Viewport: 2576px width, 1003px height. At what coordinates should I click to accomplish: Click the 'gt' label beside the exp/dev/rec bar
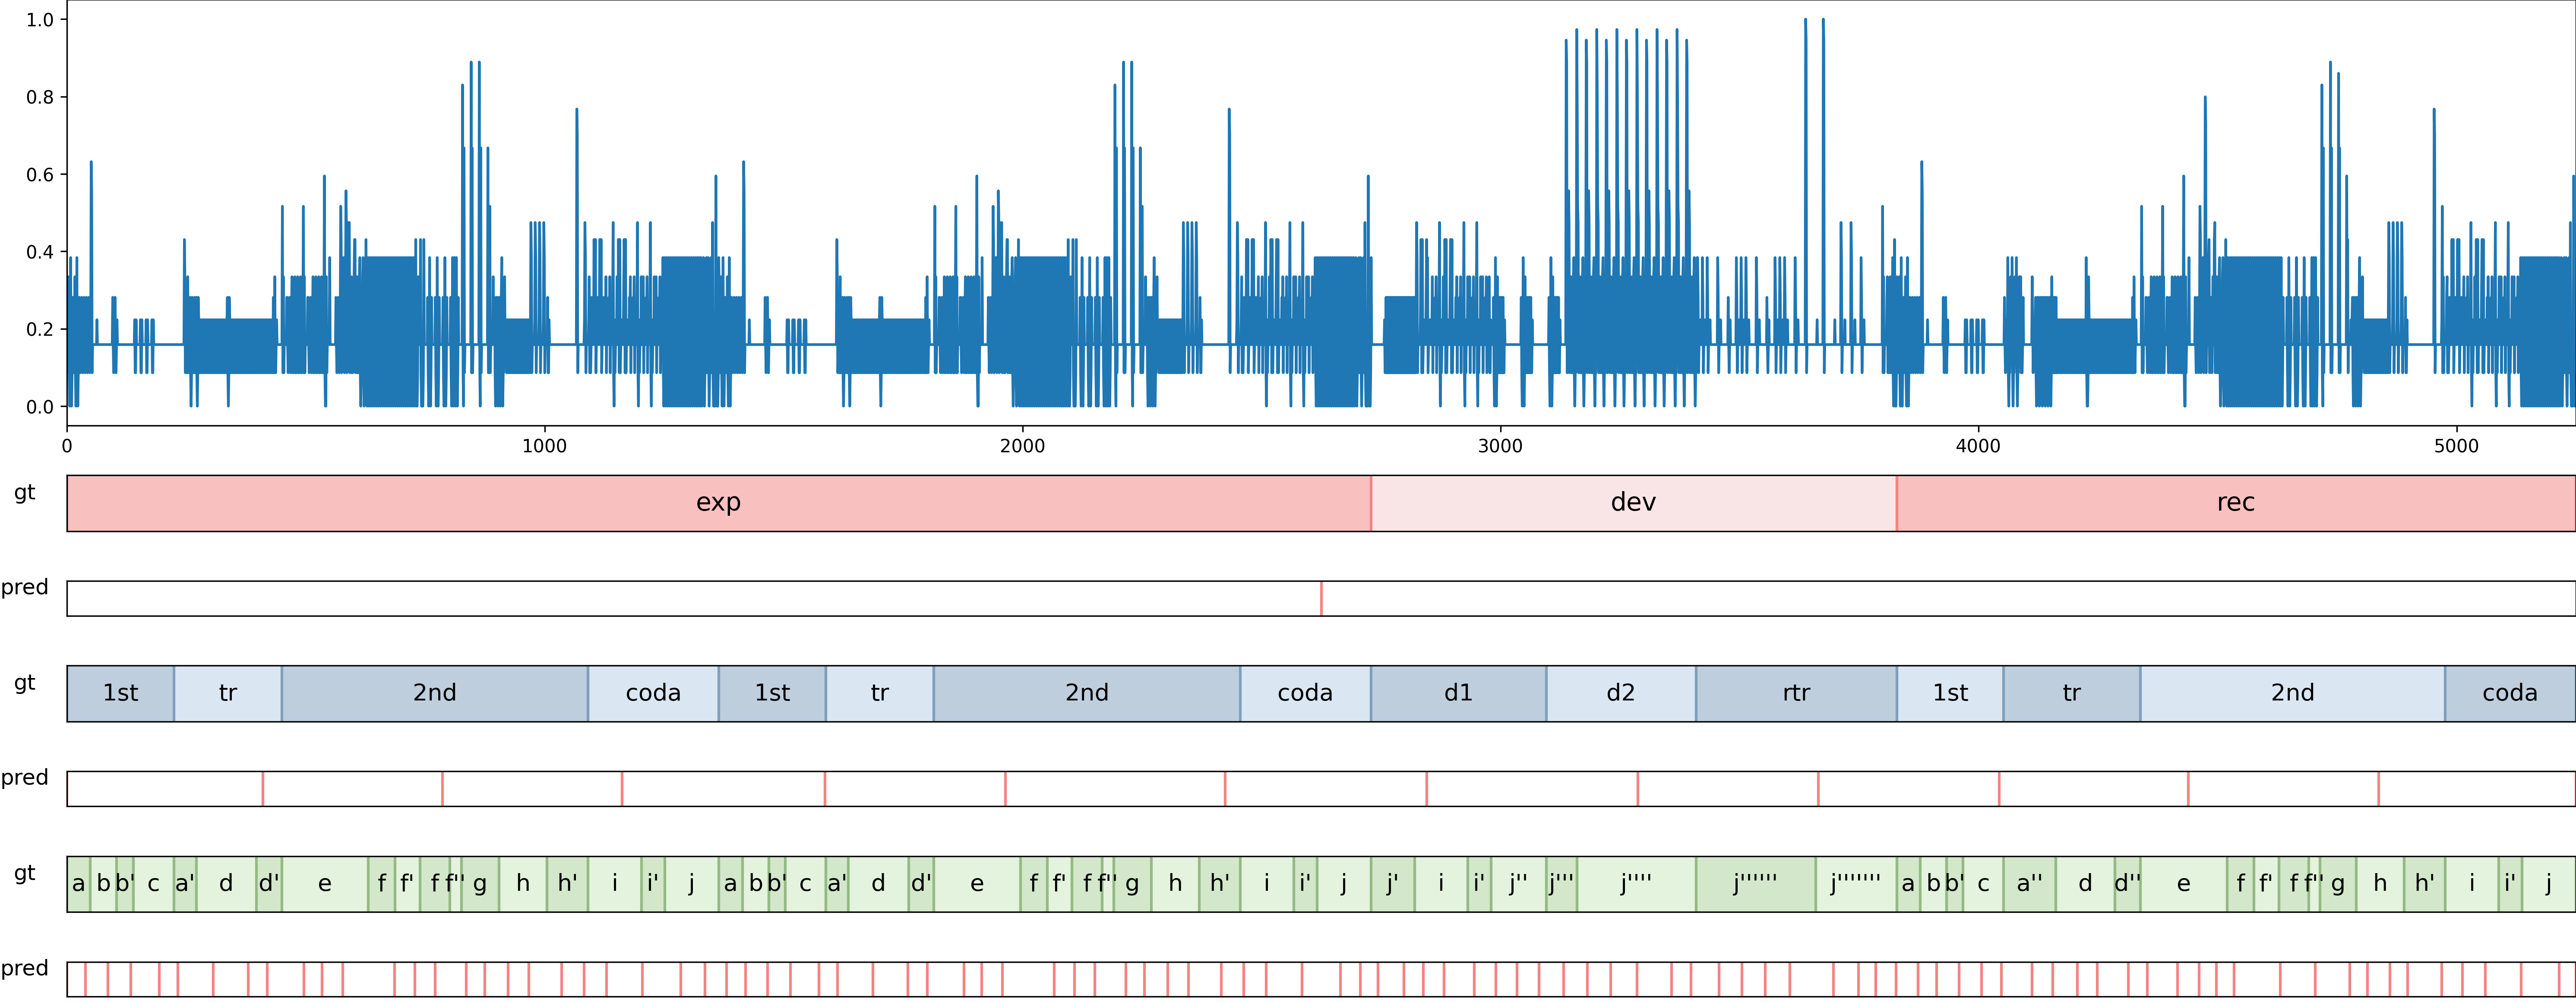(24, 492)
